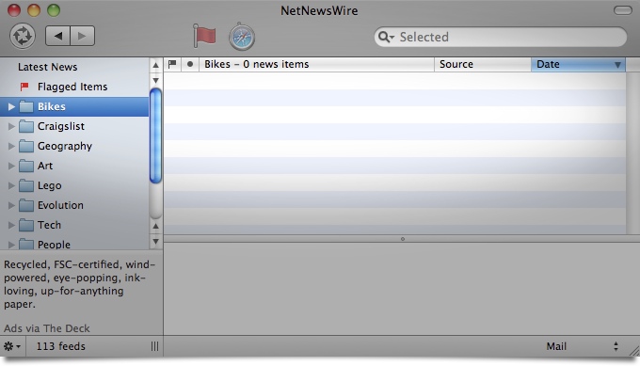Click the sidebar scroll up arrow at top
Viewport: 640px width, 366px height.
pos(155,65)
